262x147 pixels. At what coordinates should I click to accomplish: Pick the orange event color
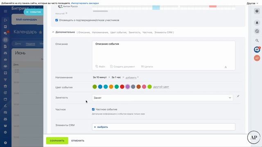point(111,87)
